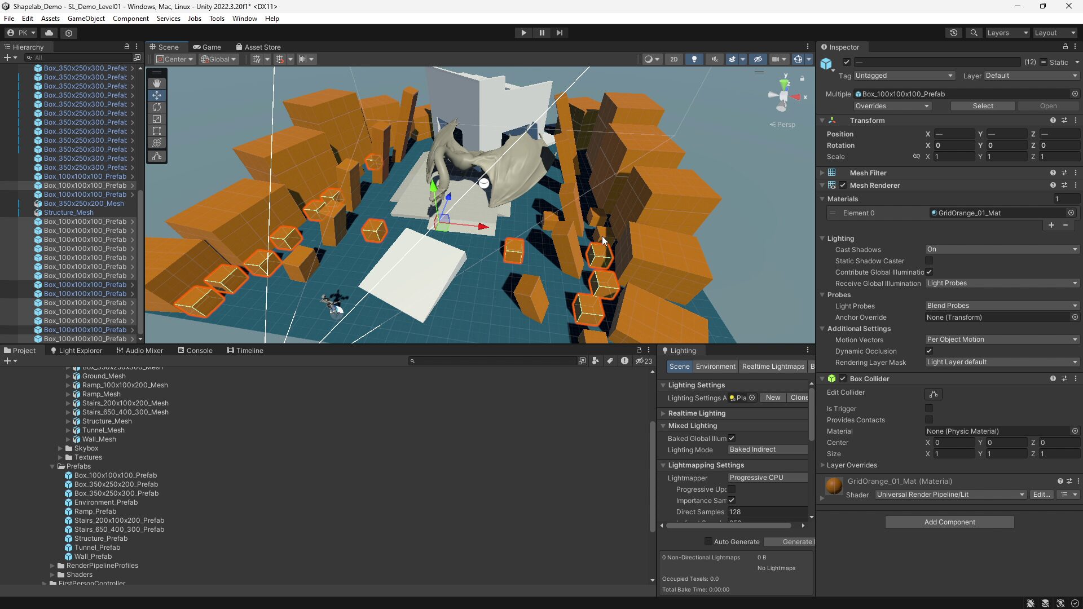
Task: Open the Unity Cloud icon
Action: pos(49,33)
